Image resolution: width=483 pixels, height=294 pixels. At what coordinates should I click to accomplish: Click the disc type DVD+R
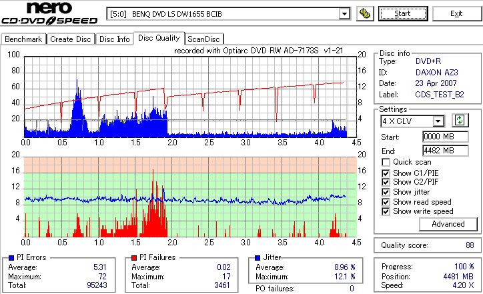point(428,61)
